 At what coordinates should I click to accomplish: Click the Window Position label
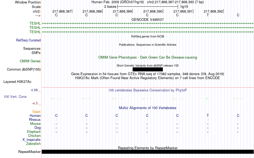coord(28,2)
